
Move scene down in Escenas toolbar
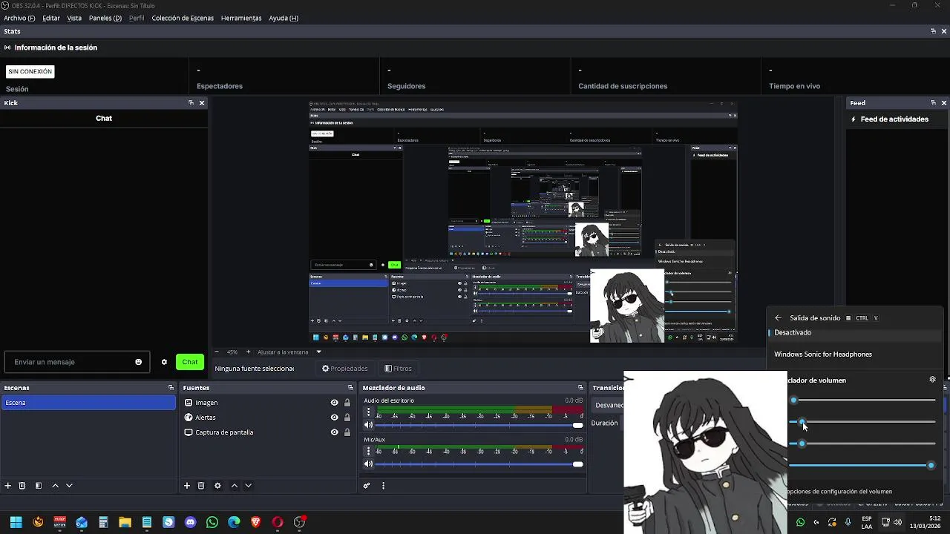[69, 486]
